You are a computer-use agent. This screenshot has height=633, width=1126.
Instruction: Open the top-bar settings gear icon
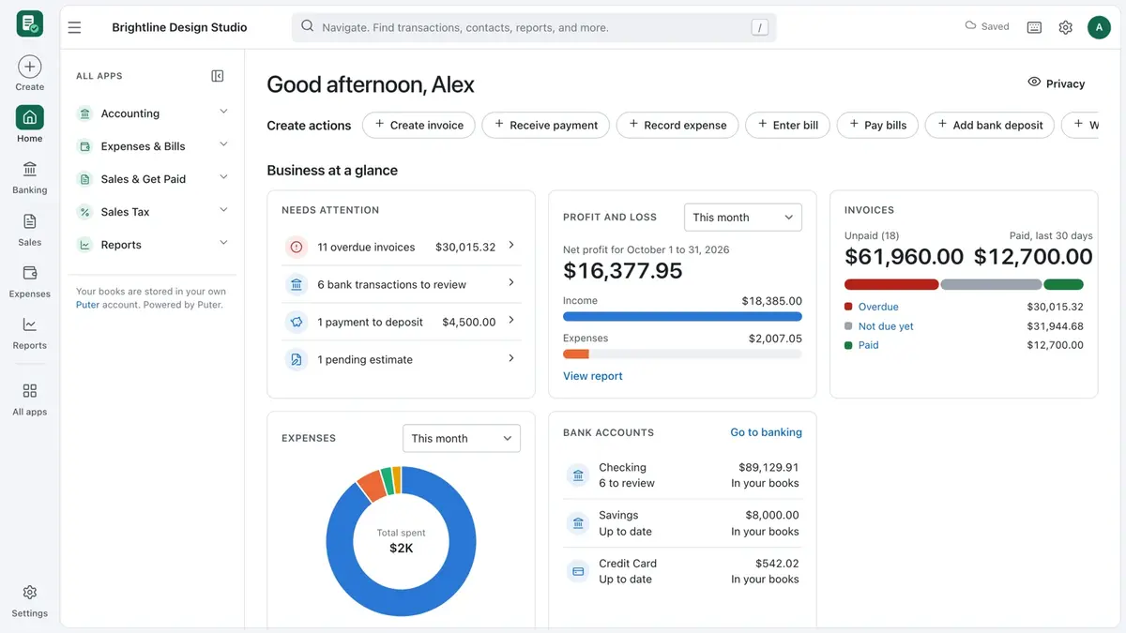click(1065, 27)
